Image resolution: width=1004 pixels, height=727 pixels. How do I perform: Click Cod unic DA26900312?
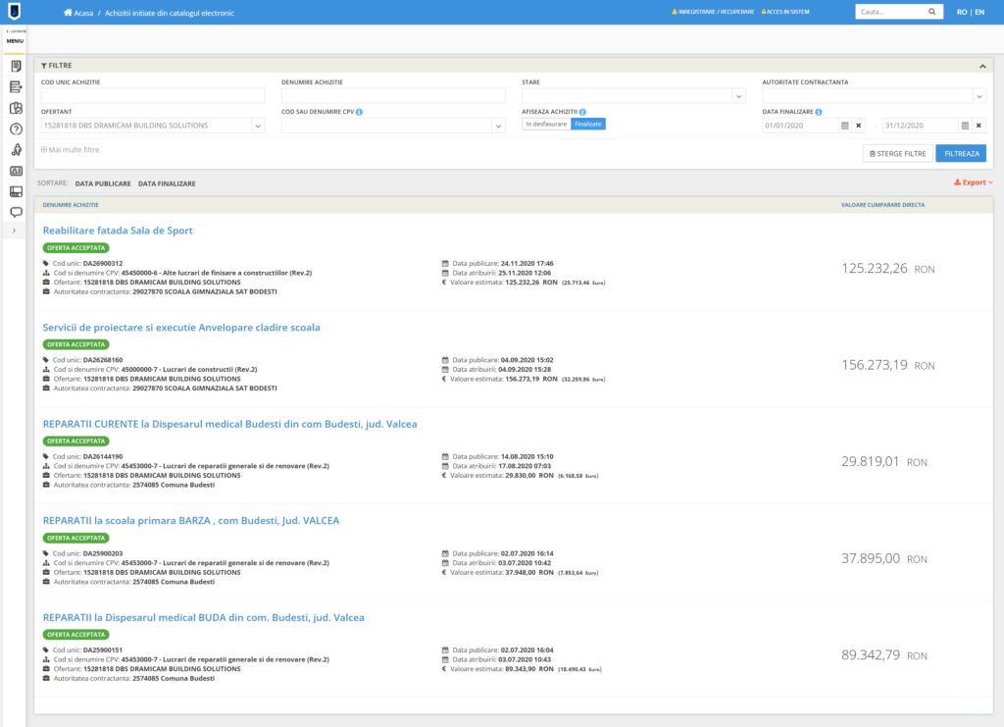click(102, 263)
